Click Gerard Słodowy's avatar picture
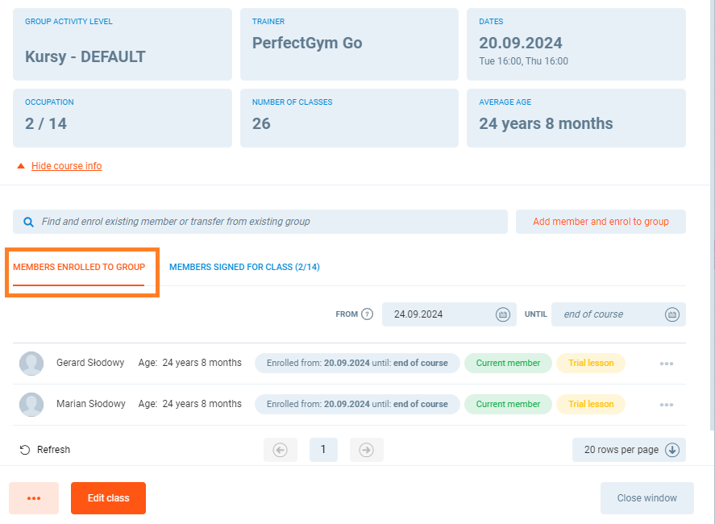715x524 pixels. [x=31, y=364]
